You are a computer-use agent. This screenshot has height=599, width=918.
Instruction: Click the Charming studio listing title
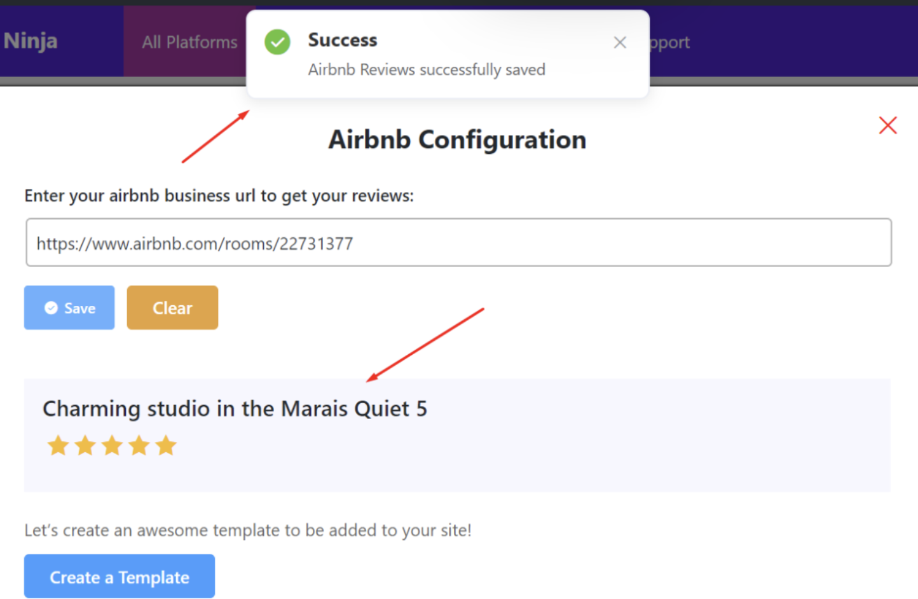[235, 408]
